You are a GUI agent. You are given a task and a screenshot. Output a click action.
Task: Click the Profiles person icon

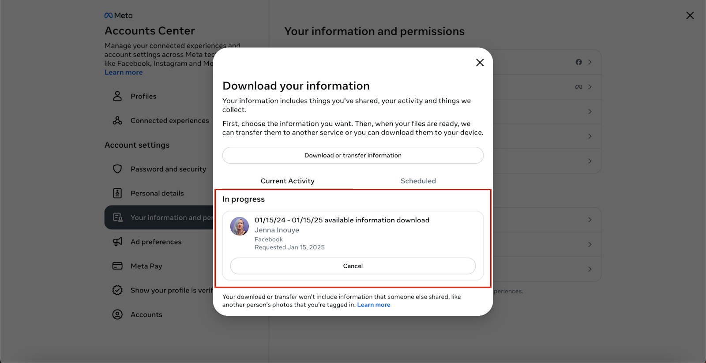pos(117,96)
